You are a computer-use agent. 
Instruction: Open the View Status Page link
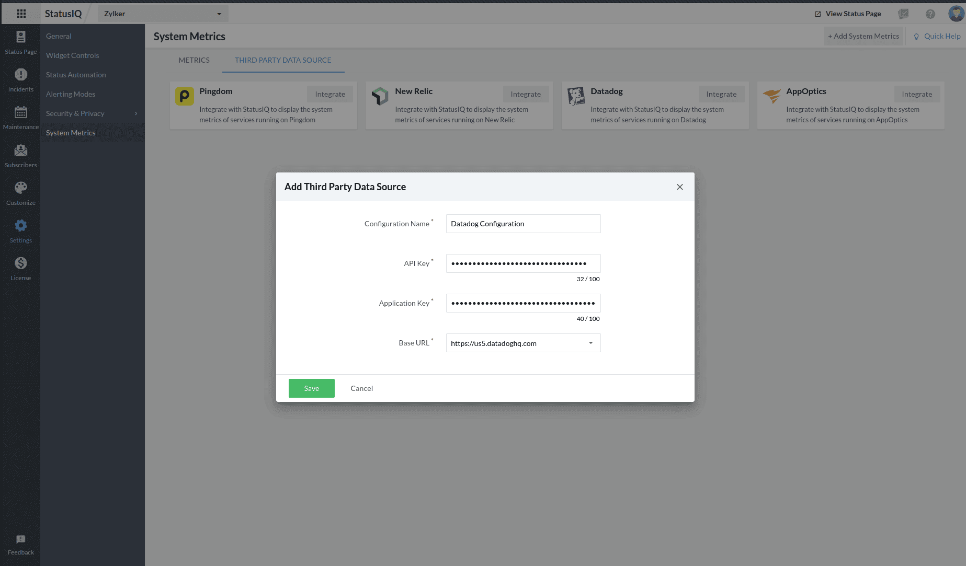pos(848,14)
